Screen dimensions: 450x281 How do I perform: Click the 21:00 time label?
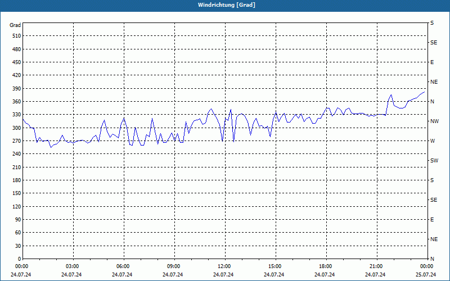pos(376,266)
